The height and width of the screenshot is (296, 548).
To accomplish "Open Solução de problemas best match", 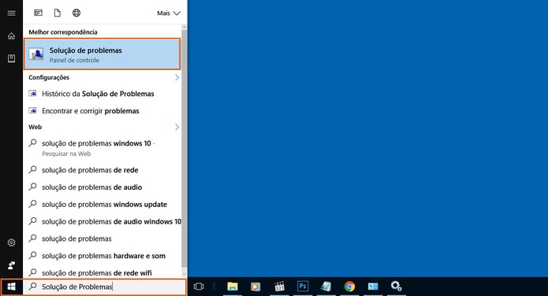I will [x=102, y=54].
